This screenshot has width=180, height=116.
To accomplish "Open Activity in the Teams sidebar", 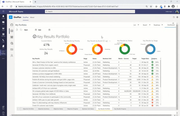I will (3, 17).
